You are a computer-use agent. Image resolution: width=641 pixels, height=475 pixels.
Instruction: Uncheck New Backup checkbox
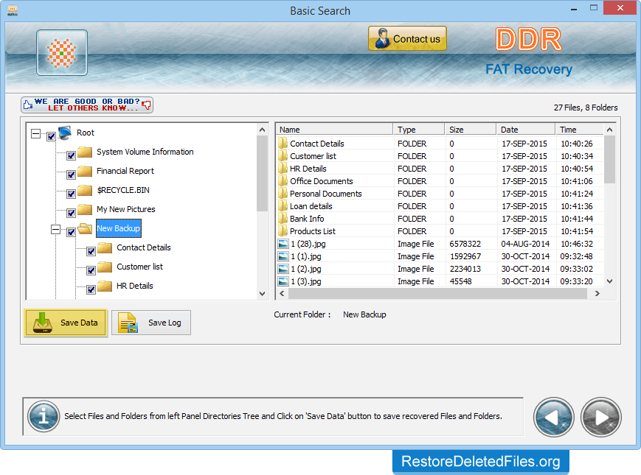71,232
